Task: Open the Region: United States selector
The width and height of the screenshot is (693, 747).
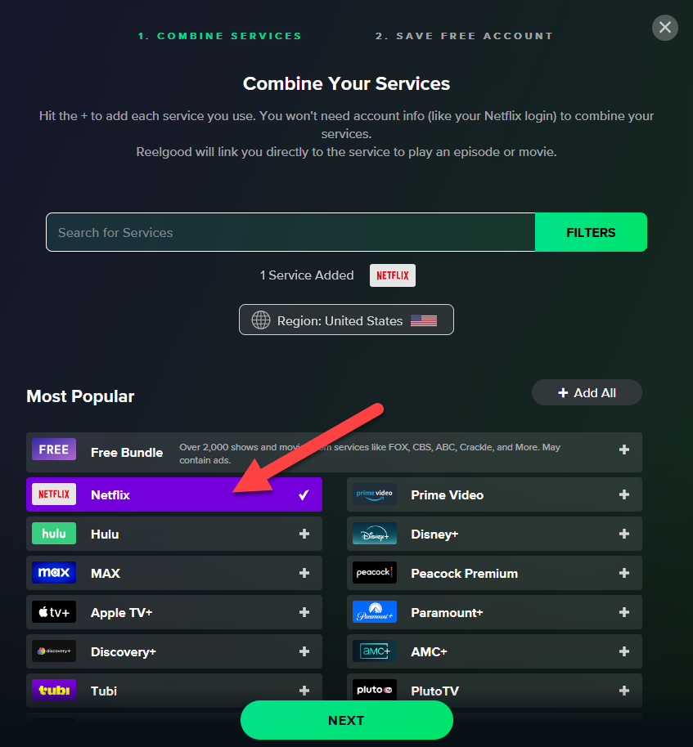Action: coord(346,320)
